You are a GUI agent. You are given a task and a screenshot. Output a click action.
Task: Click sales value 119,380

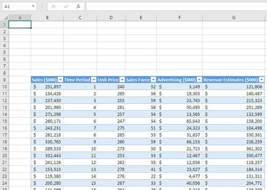(x=53, y=176)
